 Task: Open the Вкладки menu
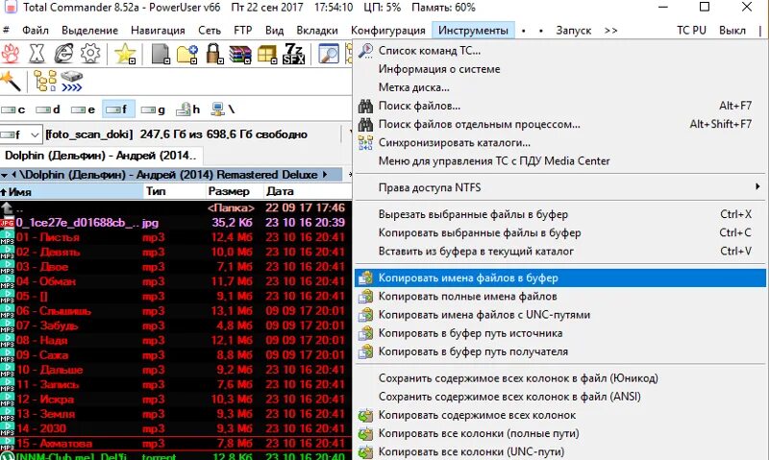pyautogui.click(x=317, y=31)
